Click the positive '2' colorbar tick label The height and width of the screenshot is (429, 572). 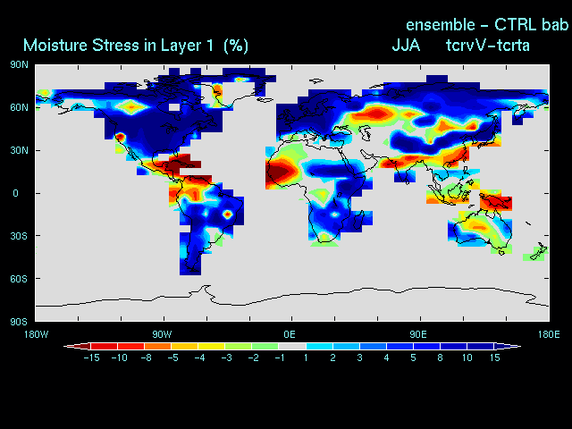332,357
